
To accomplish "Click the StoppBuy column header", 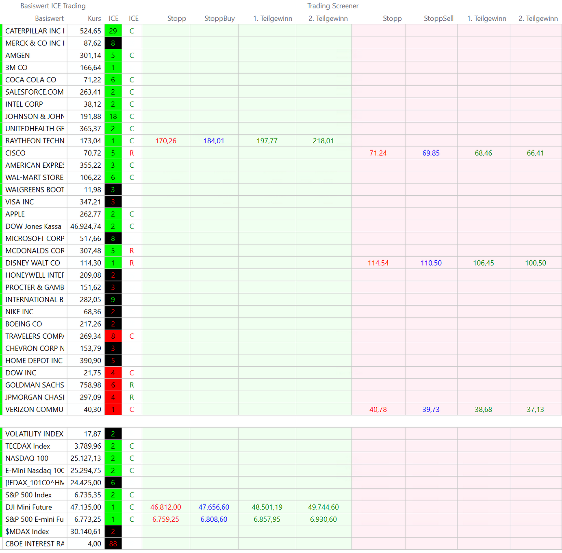I will [x=219, y=18].
